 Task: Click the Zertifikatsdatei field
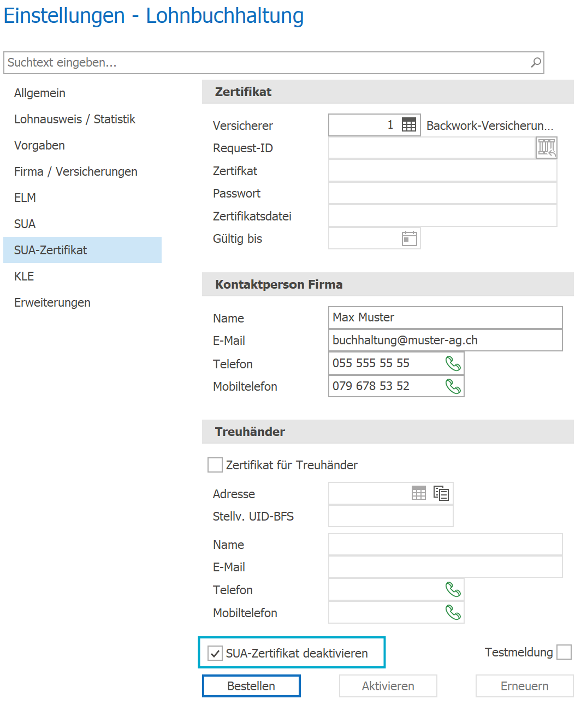tap(443, 216)
